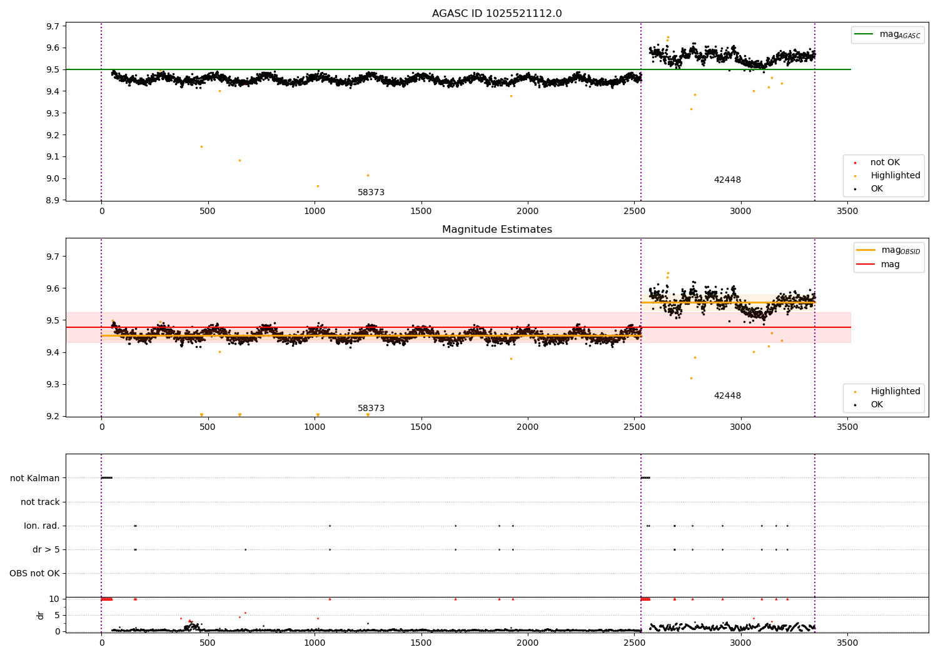The width and height of the screenshot is (938, 657).
Task: Select the '58373' annotation in Magnitude Estimates plot
Action: click(x=371, y=409)
